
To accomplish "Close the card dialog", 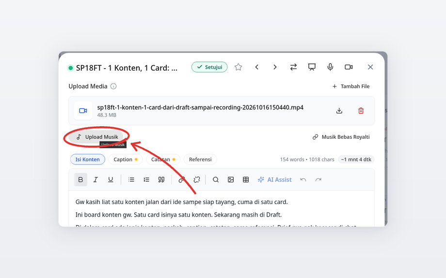I will (x=370, y=67).
